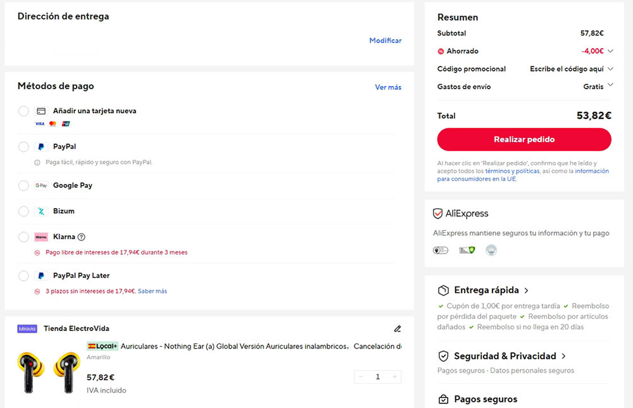Choose the Google Pay radio button
633x408 pixels.
click(x=23, y=185)
